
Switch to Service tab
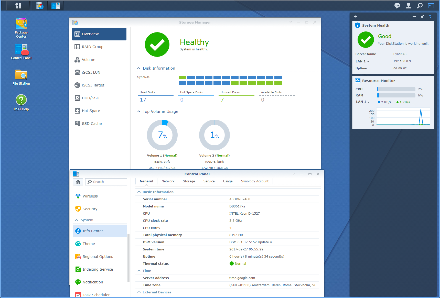(x=209, y=181)
